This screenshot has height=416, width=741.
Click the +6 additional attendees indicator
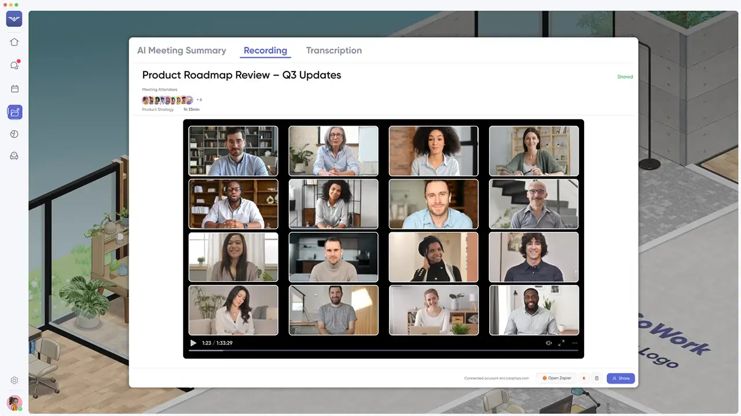pyautogui.click(x=199, y=100)
